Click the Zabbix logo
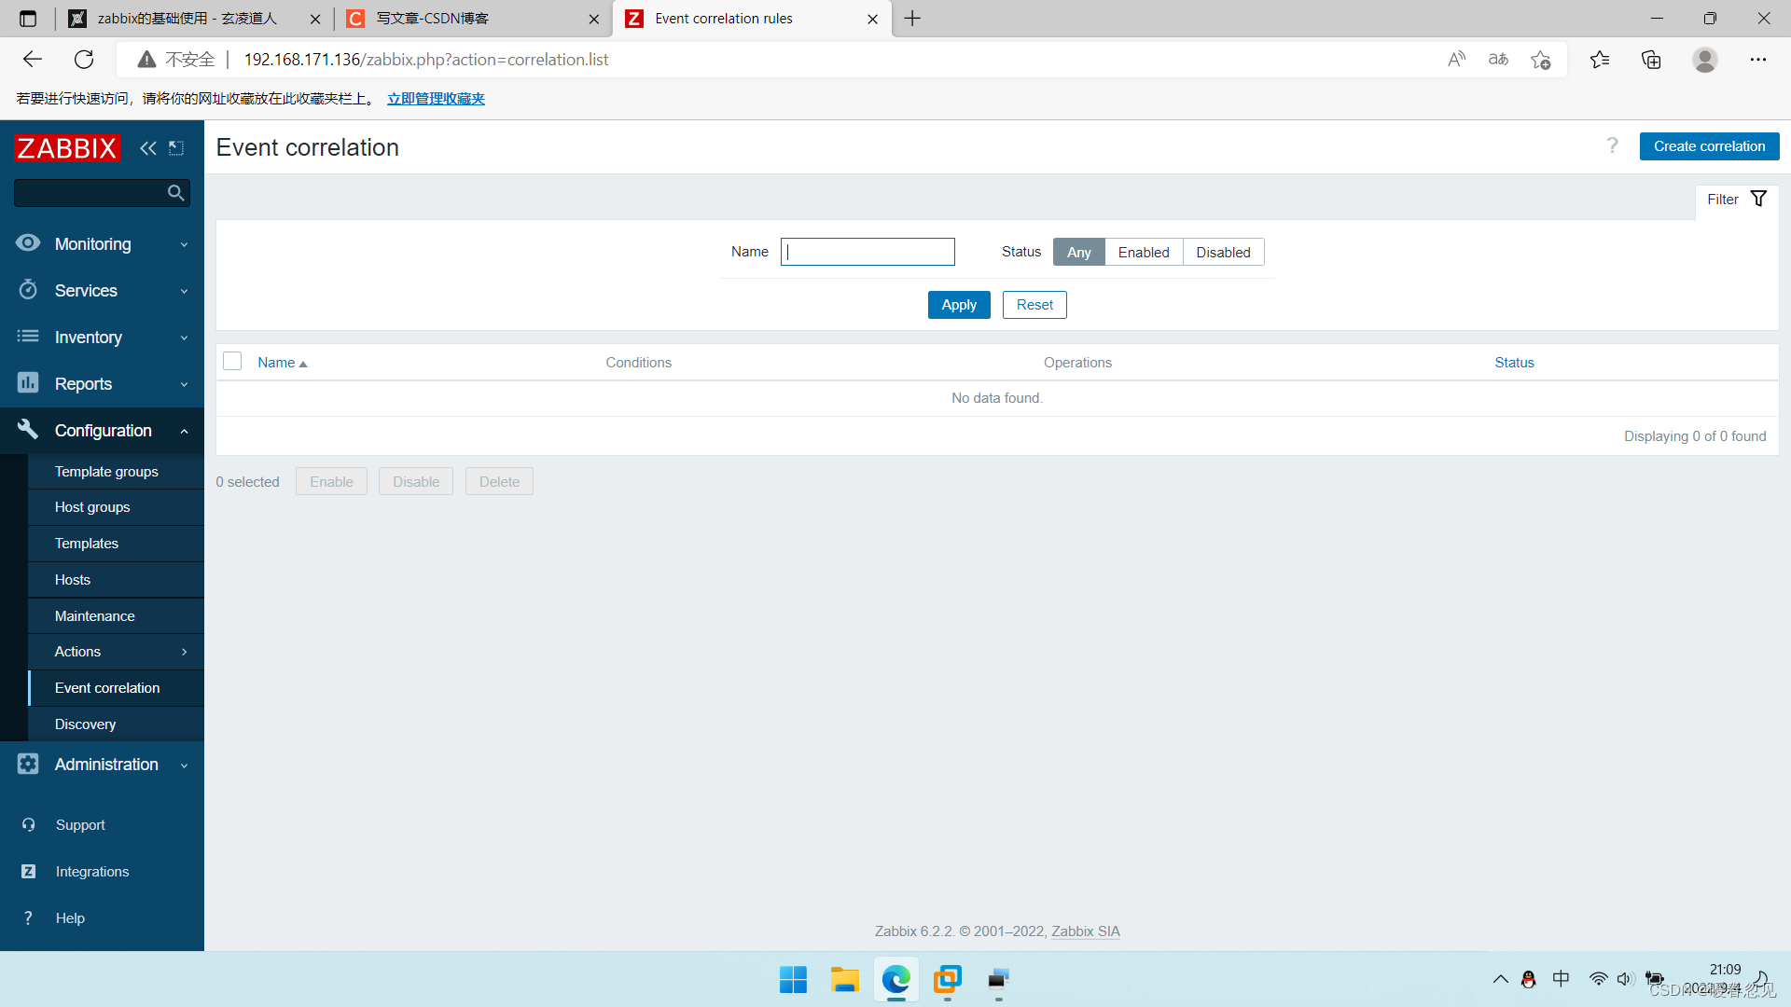The image size is (1791, 1007). coord(66,148)
